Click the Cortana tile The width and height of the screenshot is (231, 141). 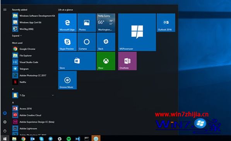[87, 42]
